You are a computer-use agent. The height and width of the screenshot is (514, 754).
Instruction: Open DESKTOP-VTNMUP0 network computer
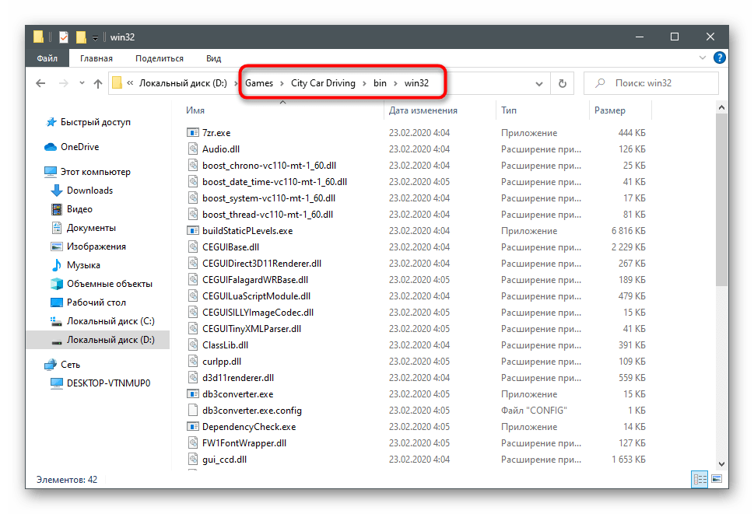coord(108,383)
